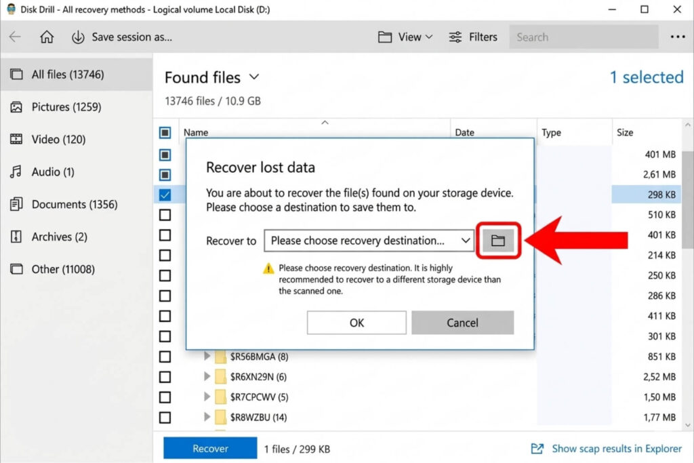The image size is (694, 463).
Task: Uncheck the checked file row checkbox
Action: pos(165,195)
